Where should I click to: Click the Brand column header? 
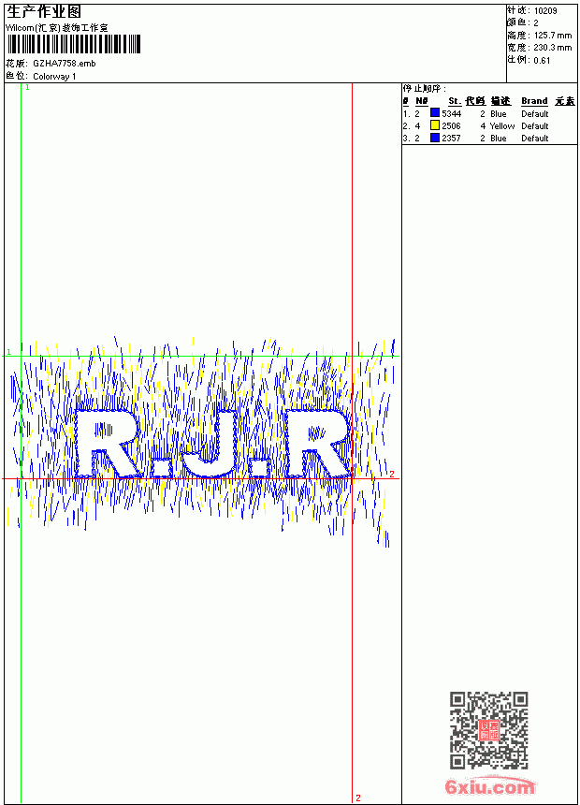pos(534,101)
